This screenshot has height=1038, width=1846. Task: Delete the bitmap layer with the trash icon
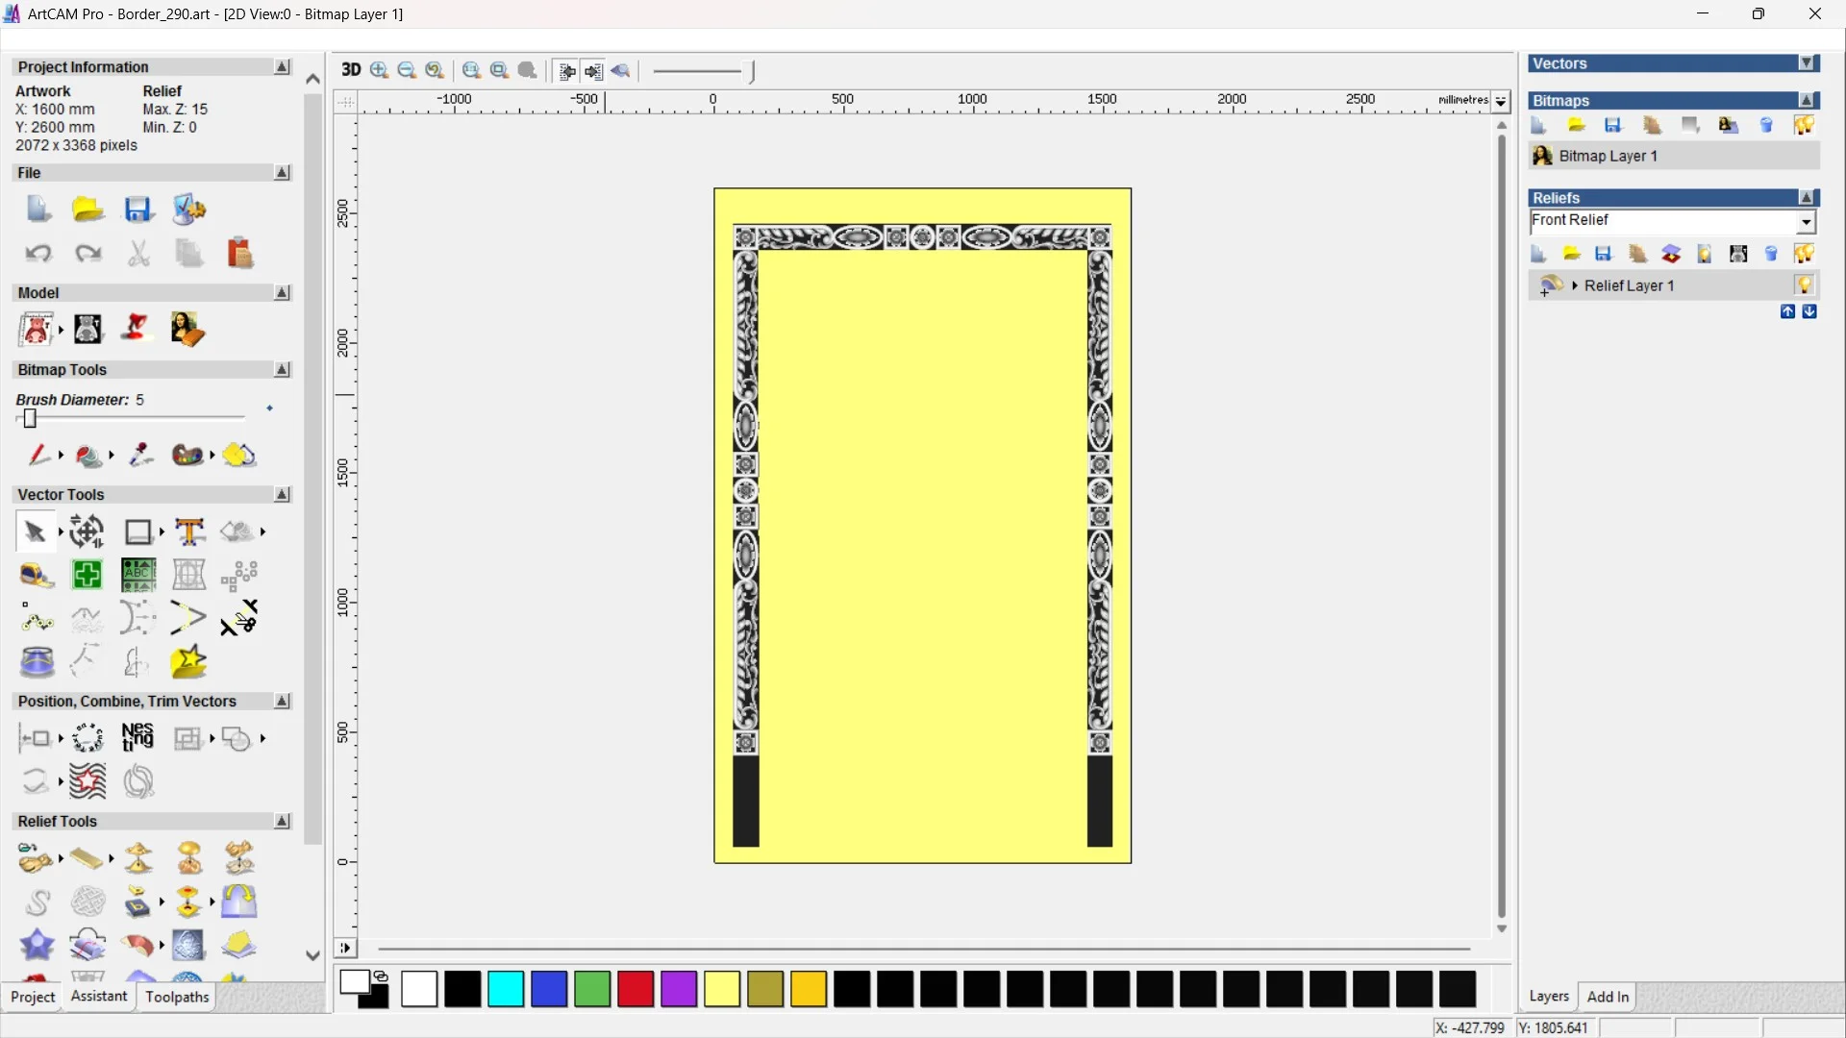coord(1766,125)
